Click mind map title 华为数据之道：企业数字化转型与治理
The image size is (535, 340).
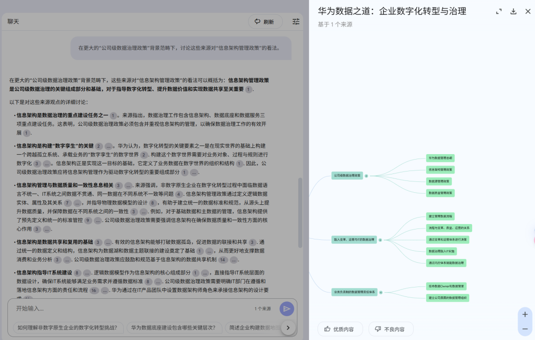click(392, 11)
